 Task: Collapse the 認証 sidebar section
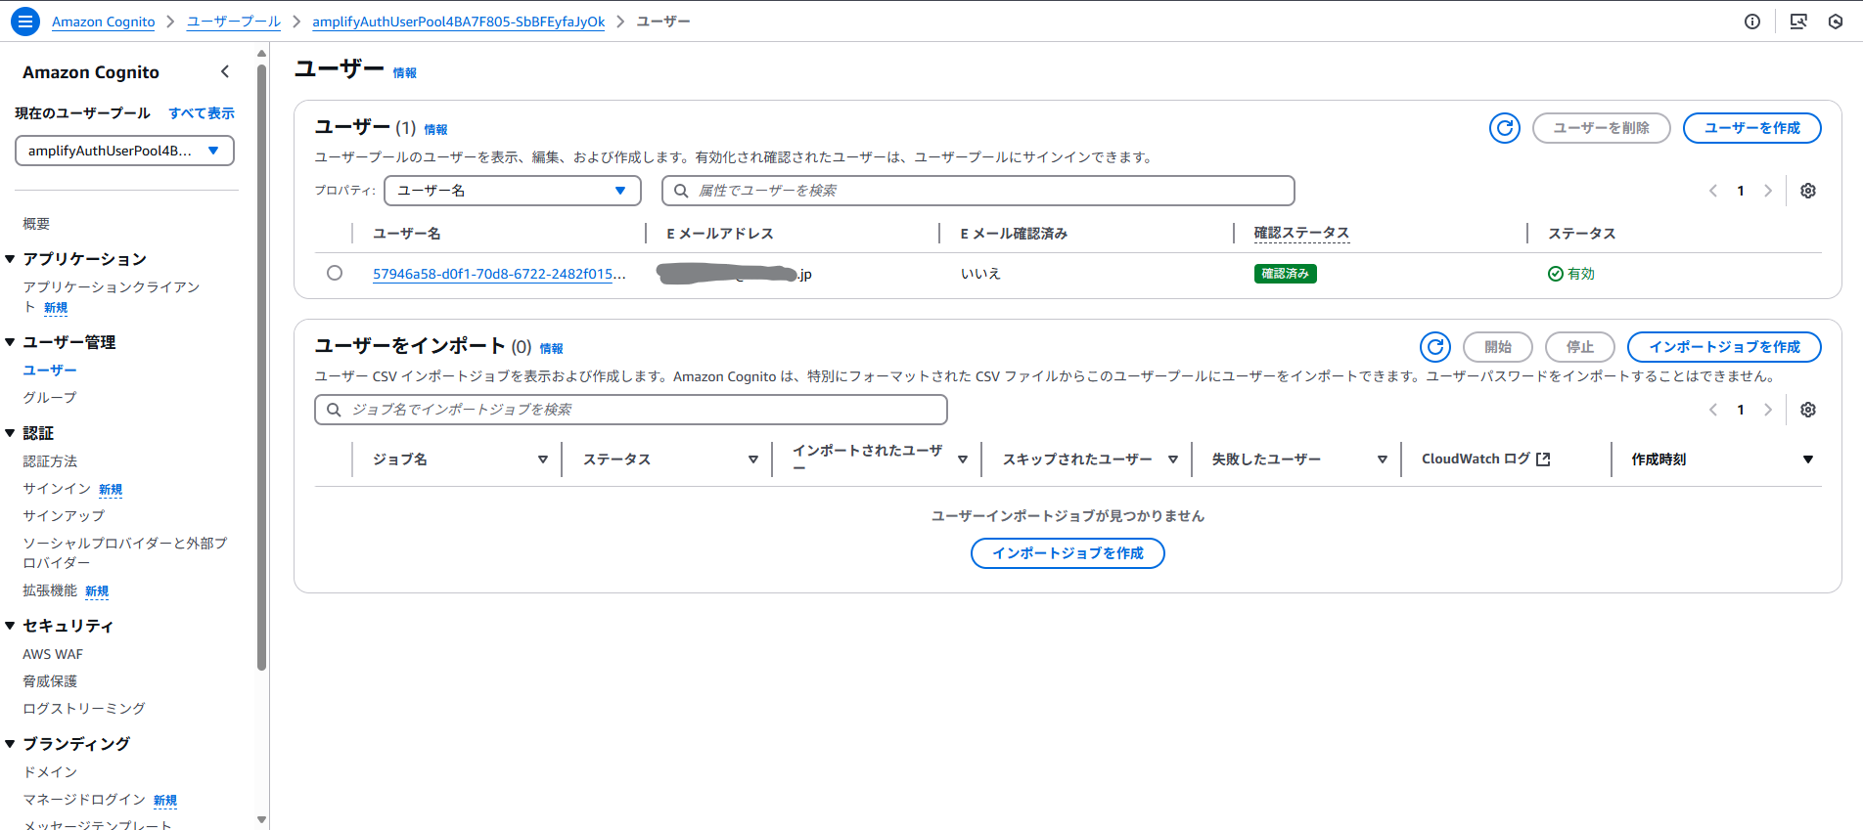coord(10,433)
